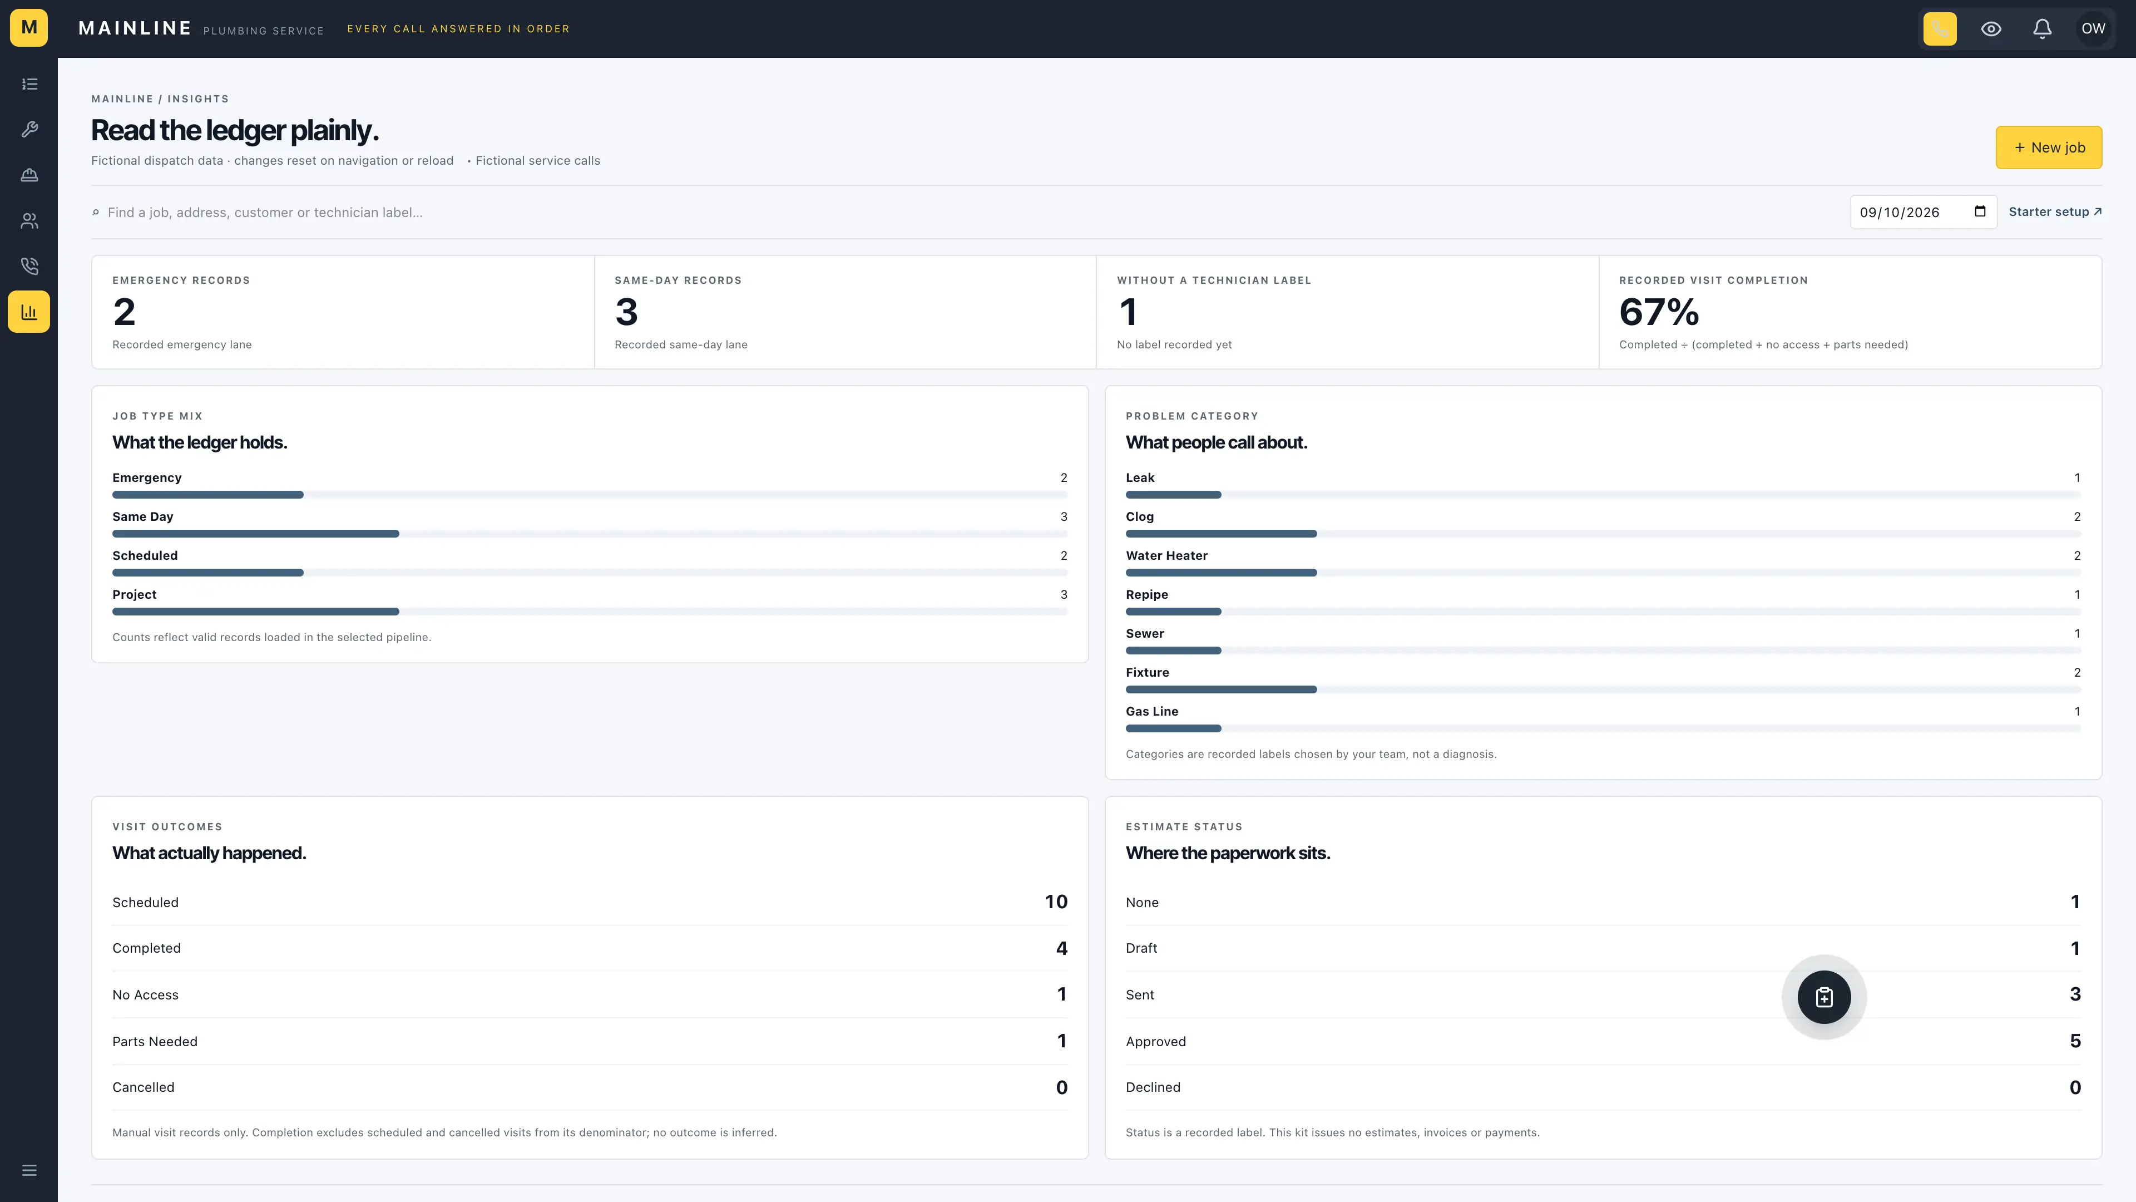Expand sidebar with hamburger menu icon

[29, 1170]
